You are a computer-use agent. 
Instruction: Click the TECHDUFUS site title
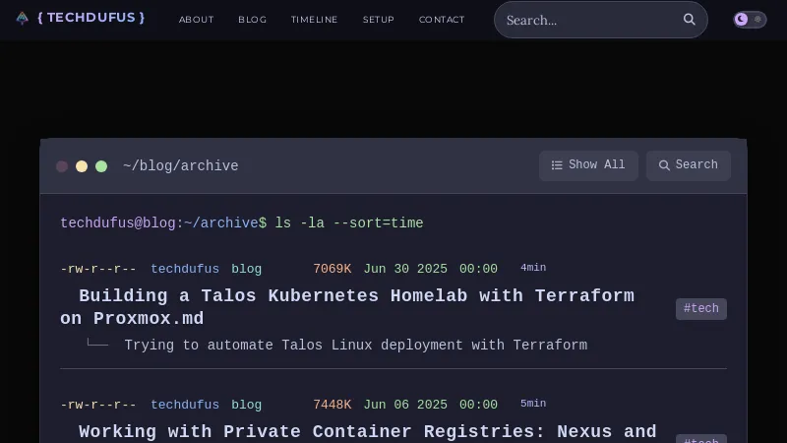(91, 18)
